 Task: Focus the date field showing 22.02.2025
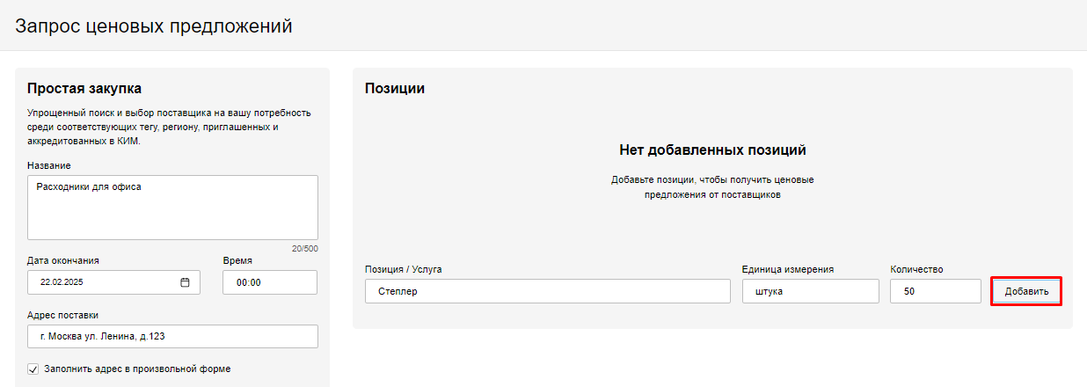(x=101, y=282)
